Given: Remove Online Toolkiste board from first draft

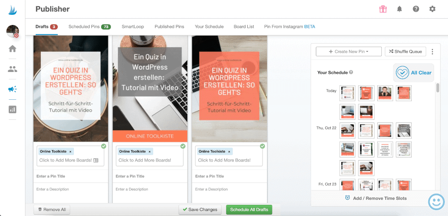Looking at the screenshot, I should [70, 152].
